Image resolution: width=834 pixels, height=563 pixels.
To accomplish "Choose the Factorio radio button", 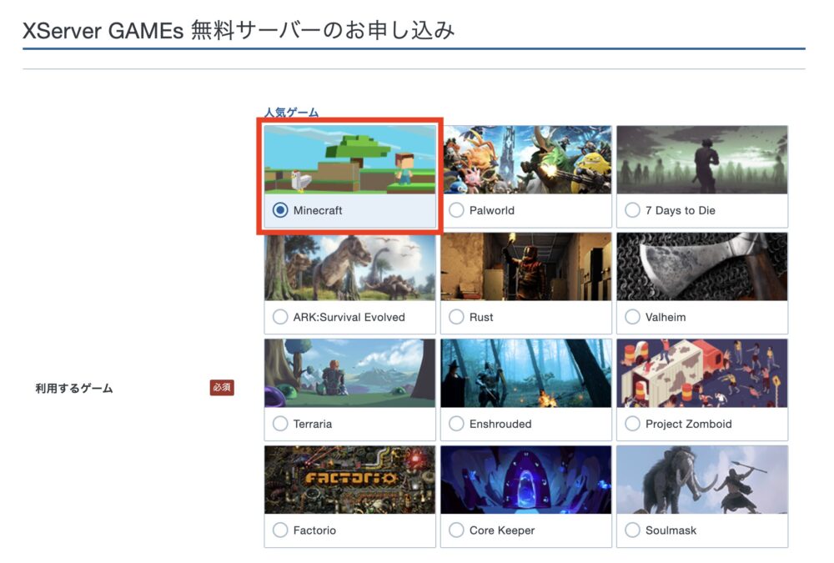I will [x=280, y=530].
